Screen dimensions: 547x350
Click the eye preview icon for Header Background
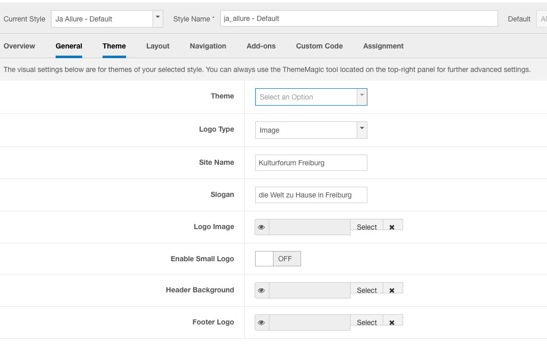tap(262, 290)
